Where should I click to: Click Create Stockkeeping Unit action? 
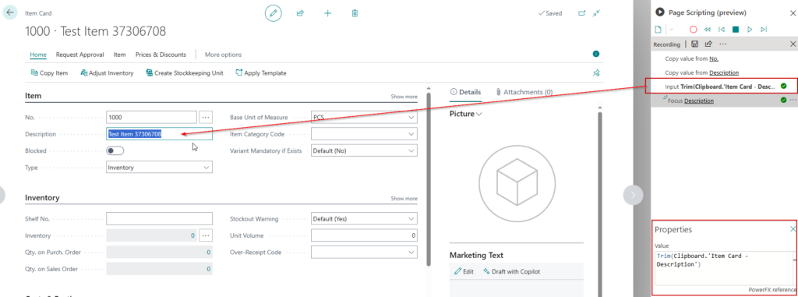click(184, 72)
